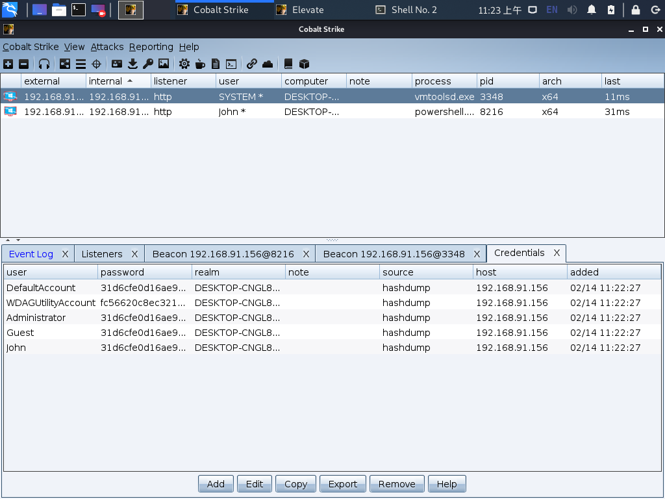Viewport: 665px width, 499px height.
Task: Show Screenshots via the picture toolbar icon
Action: [164, 64]
